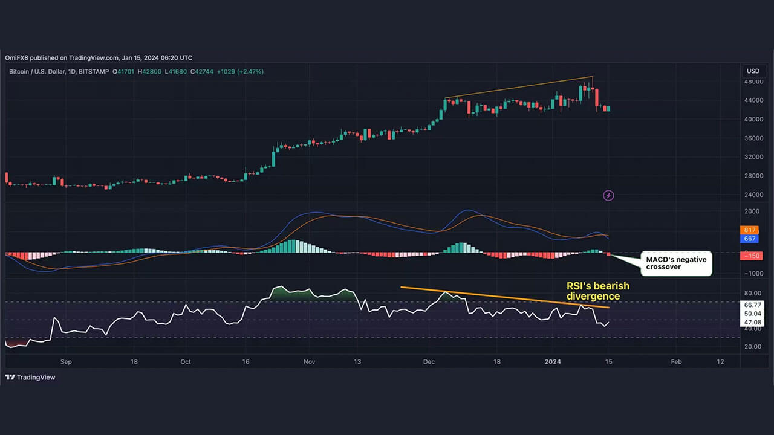Image resolution: width=774 pixels, height=435 pixels.
Task: Click the RSI's bearish divergence label
Action: (x=597, y=291)
